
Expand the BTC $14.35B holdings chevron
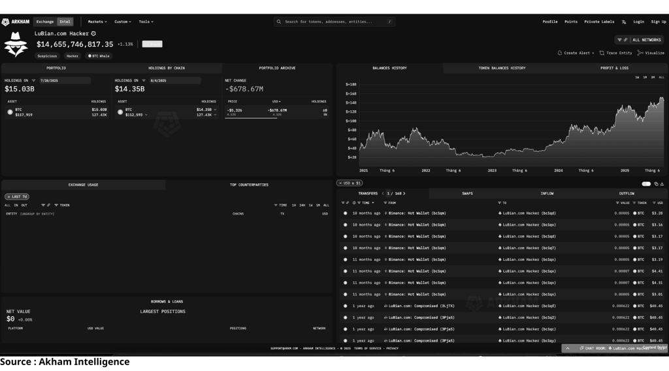(215, 110)
